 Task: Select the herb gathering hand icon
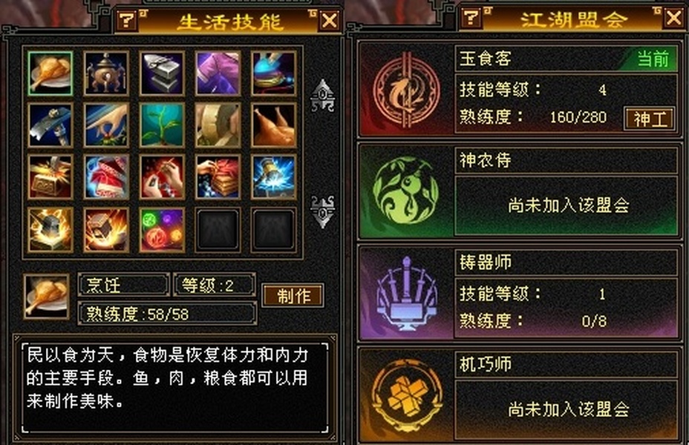point(106,125)
